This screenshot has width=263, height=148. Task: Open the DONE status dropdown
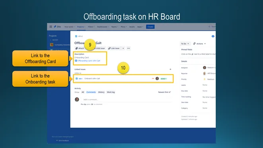coord(164,79)
